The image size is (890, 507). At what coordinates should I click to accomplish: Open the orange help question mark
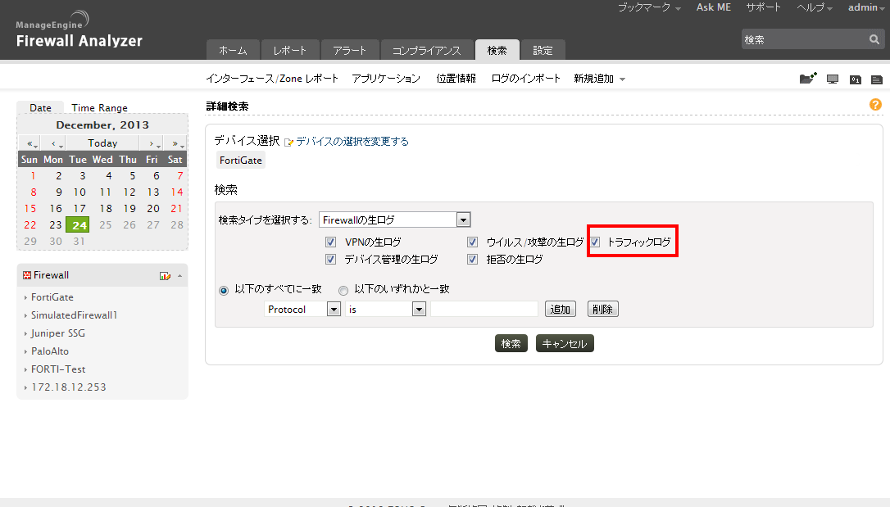click(875, 104)
